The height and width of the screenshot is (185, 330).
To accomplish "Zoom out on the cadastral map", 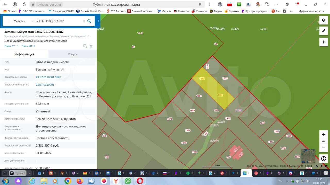I will pyautogui.click(x=324, y=148).
